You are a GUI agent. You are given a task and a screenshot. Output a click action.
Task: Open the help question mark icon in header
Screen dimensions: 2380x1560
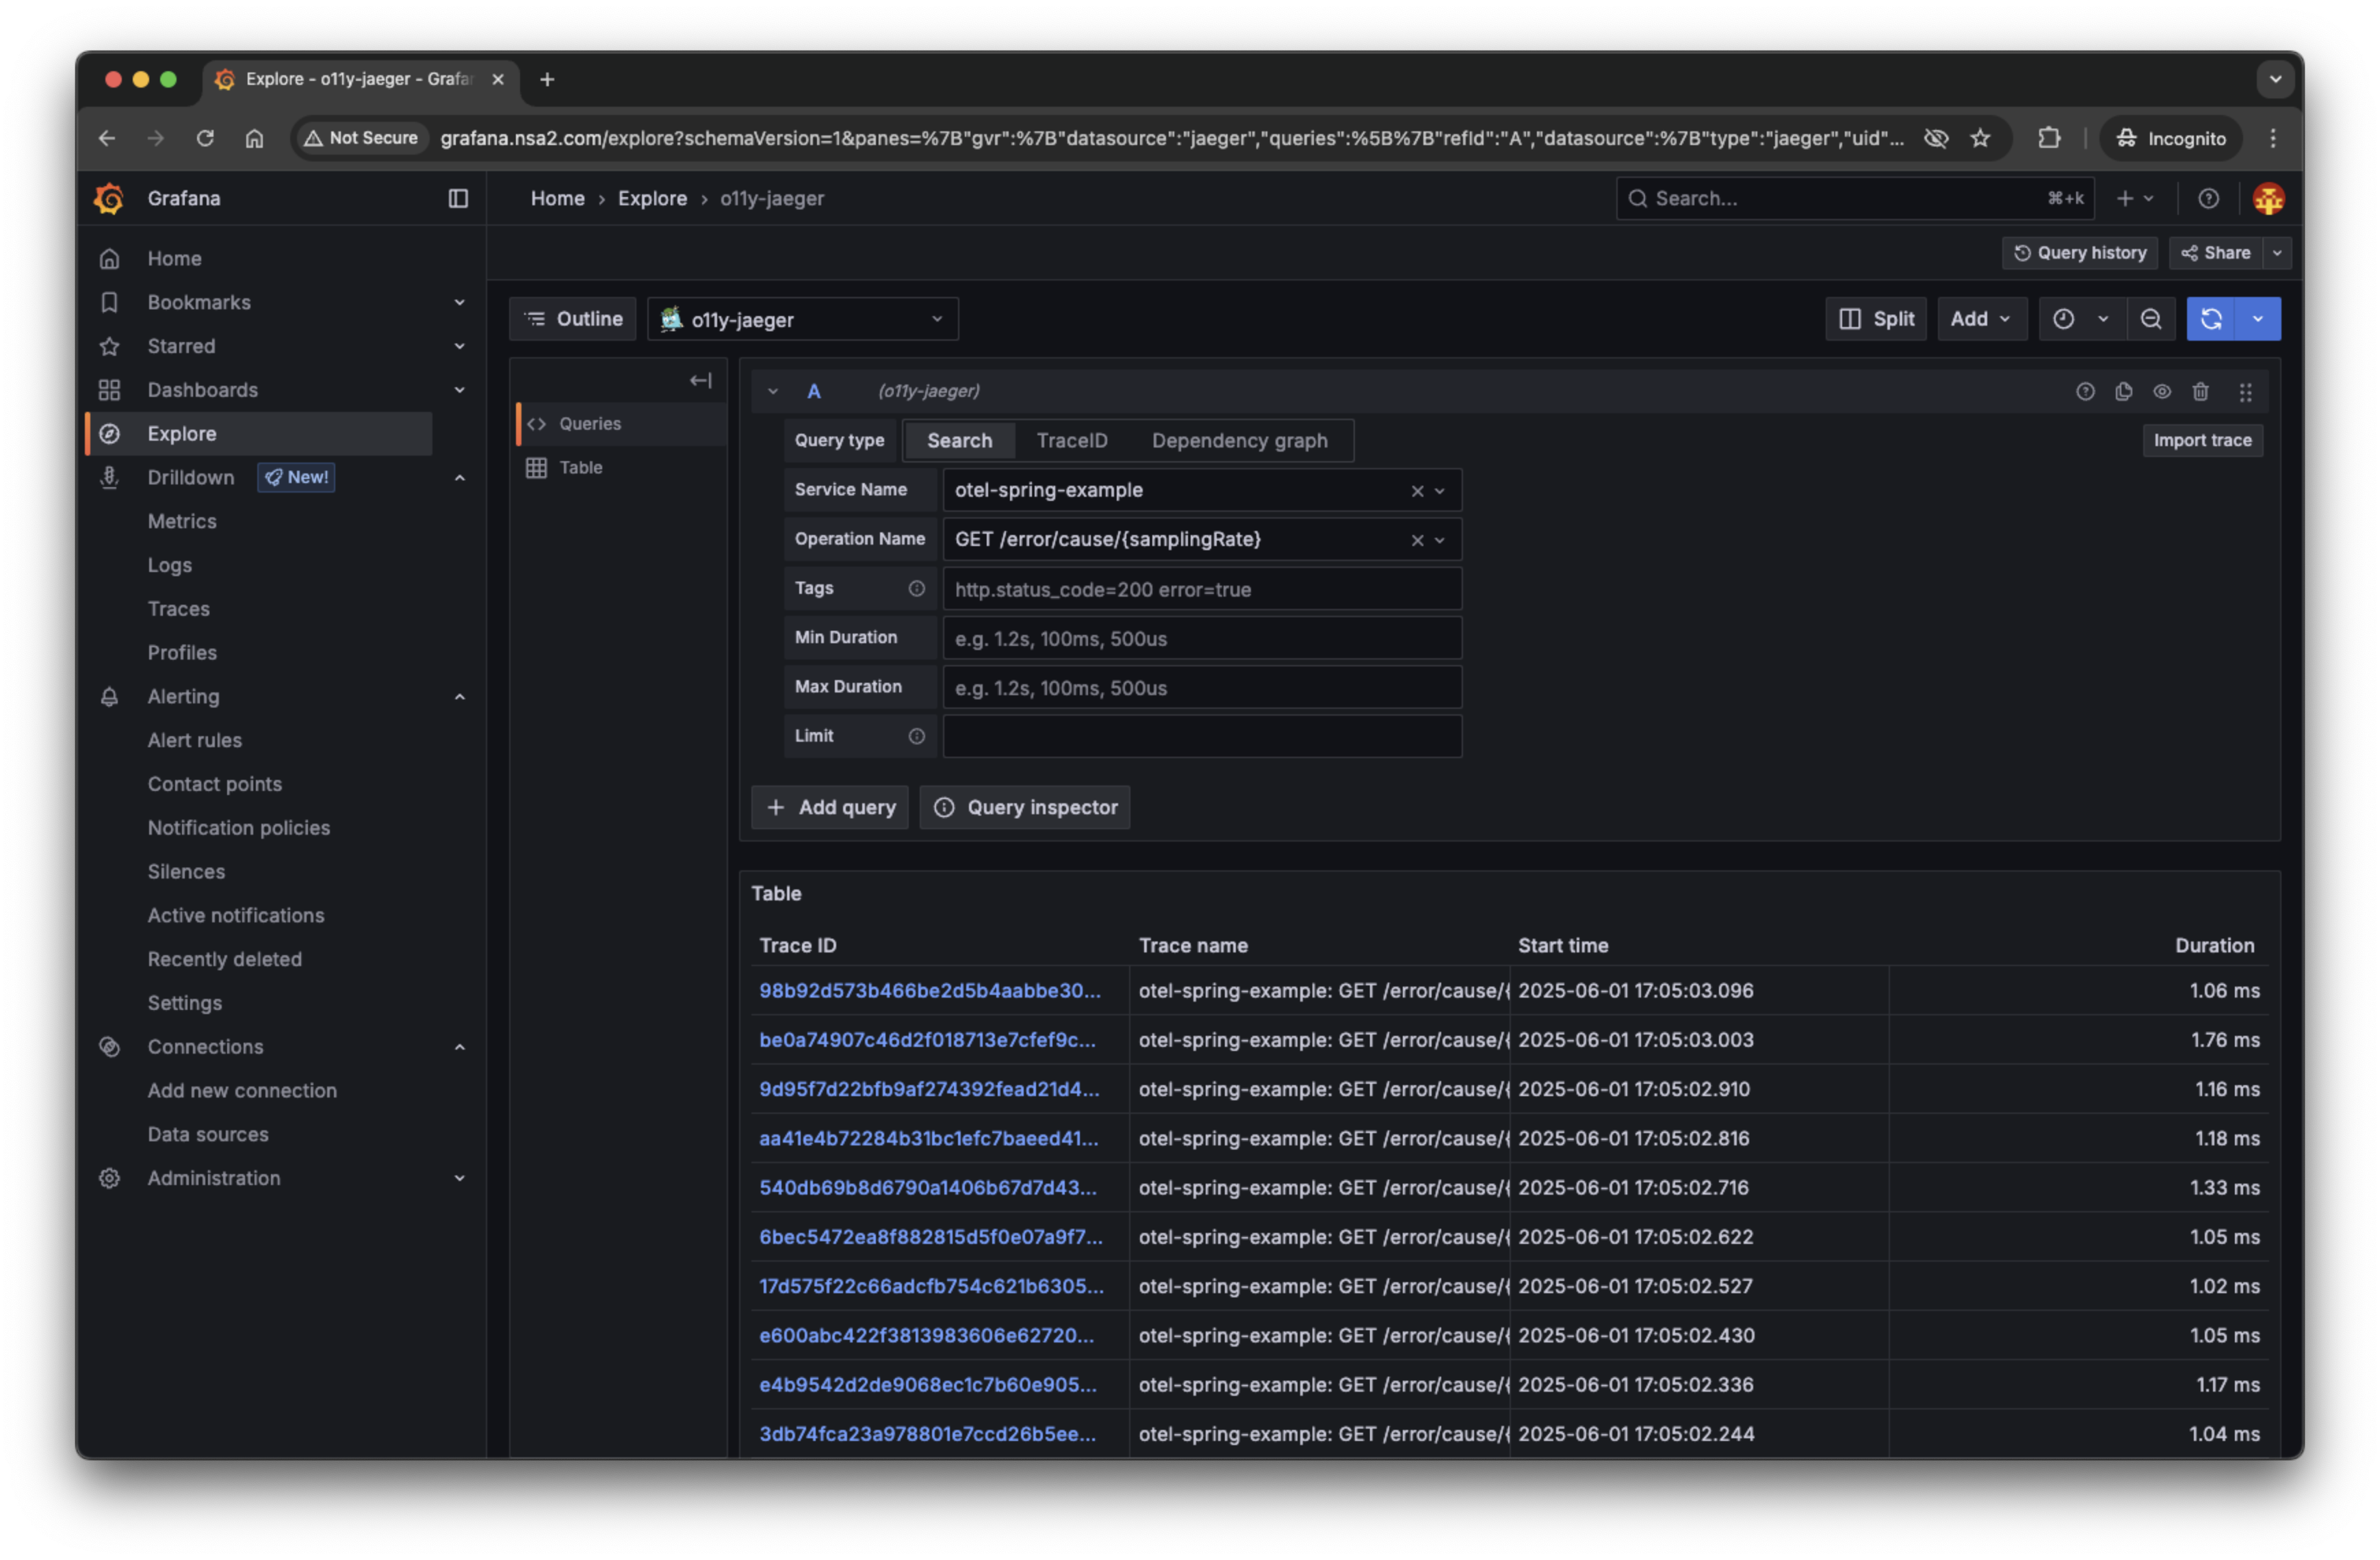coord(2208,198)
